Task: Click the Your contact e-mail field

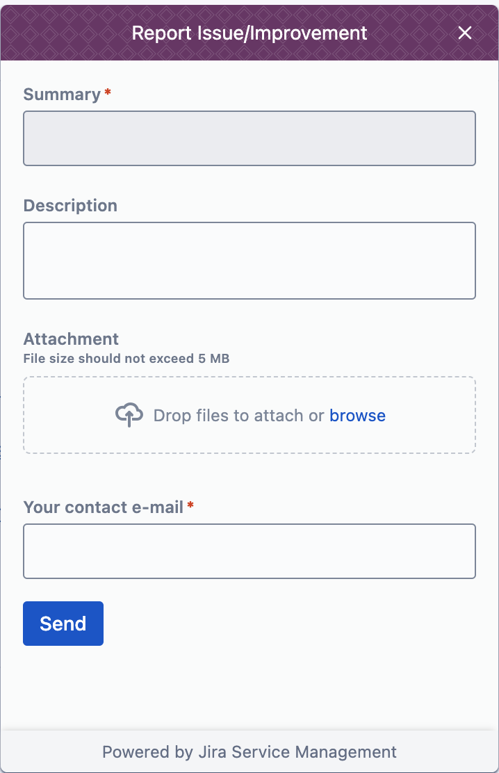Action: 250,551
